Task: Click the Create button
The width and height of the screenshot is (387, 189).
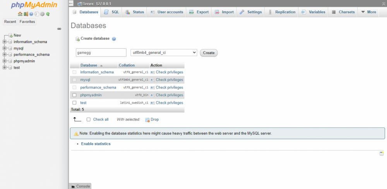Action: point(209,53)
